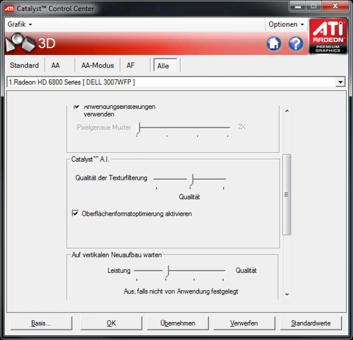
Task: Click the scrollbar up arrow
Action: coord(287,111)
